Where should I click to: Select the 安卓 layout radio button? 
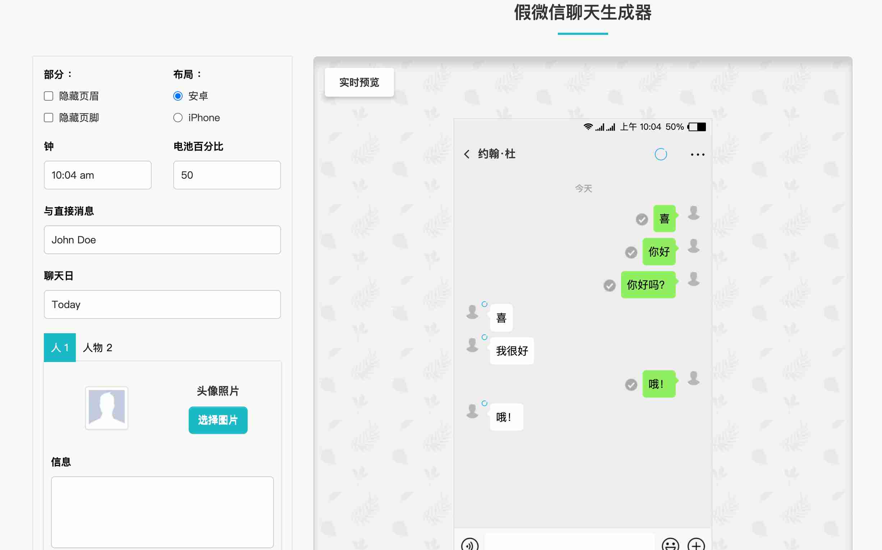coord(178,96)
